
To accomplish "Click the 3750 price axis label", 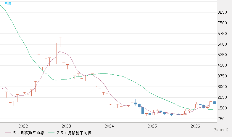I will point(222,76).
